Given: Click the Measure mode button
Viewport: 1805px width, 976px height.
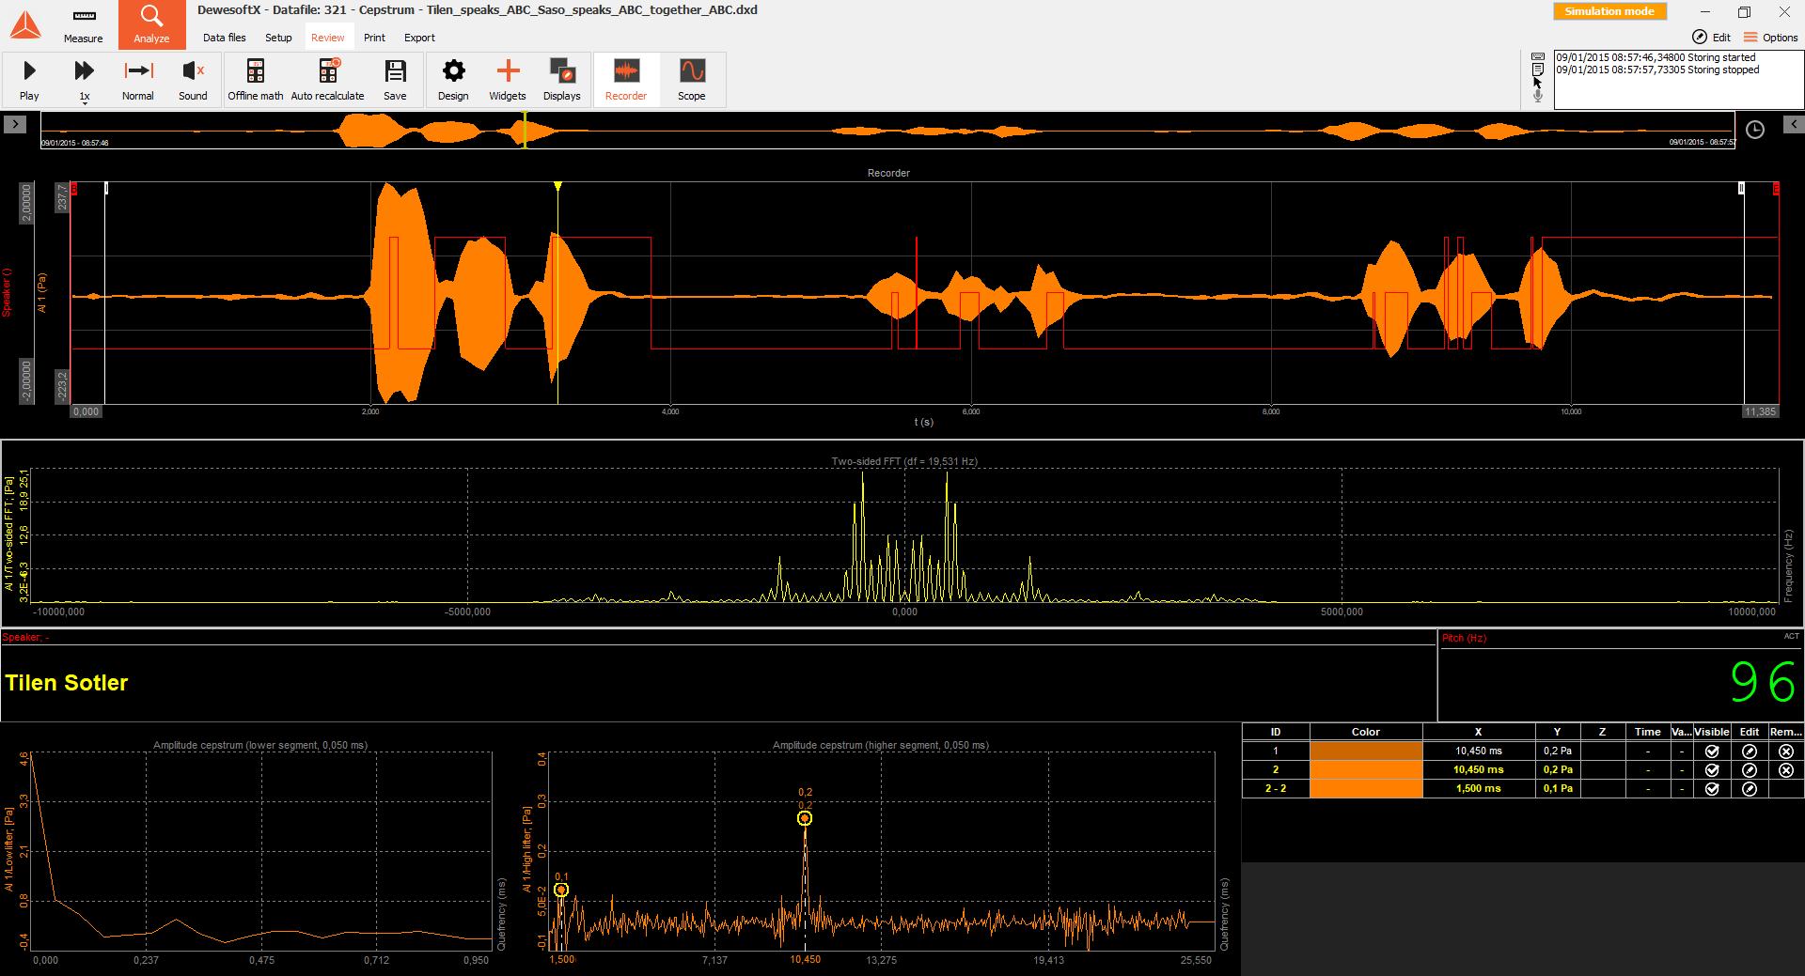Looking at the screenshot, I should tap(84, 25).
